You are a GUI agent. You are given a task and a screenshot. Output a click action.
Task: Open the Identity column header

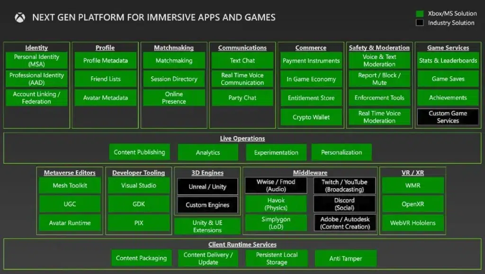coord(36,47)
